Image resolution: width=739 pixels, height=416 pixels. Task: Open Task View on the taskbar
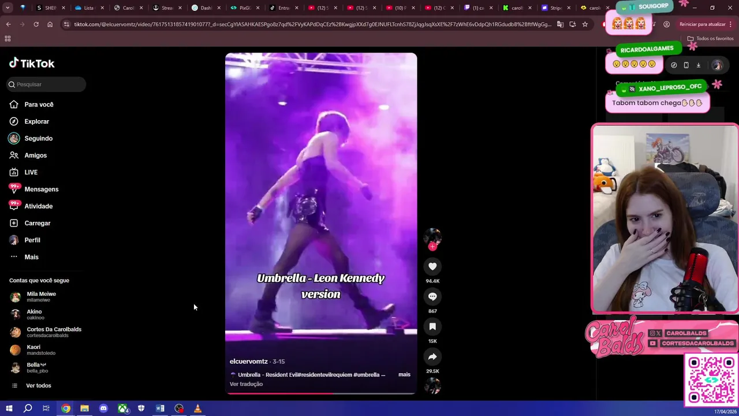coord(46,408)
